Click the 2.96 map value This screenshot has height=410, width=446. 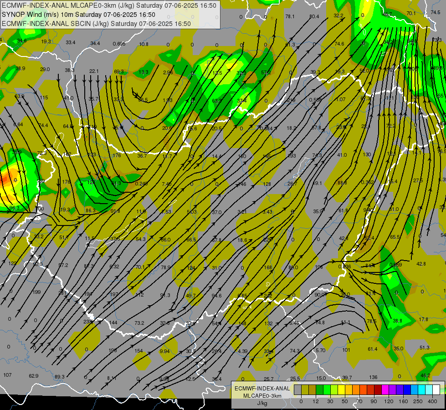click(x=168, y=72)
